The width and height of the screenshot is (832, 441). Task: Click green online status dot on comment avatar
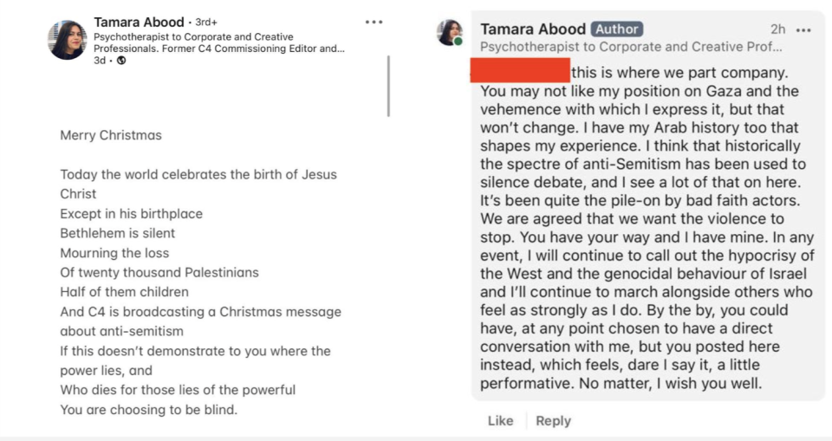(458, 42)
